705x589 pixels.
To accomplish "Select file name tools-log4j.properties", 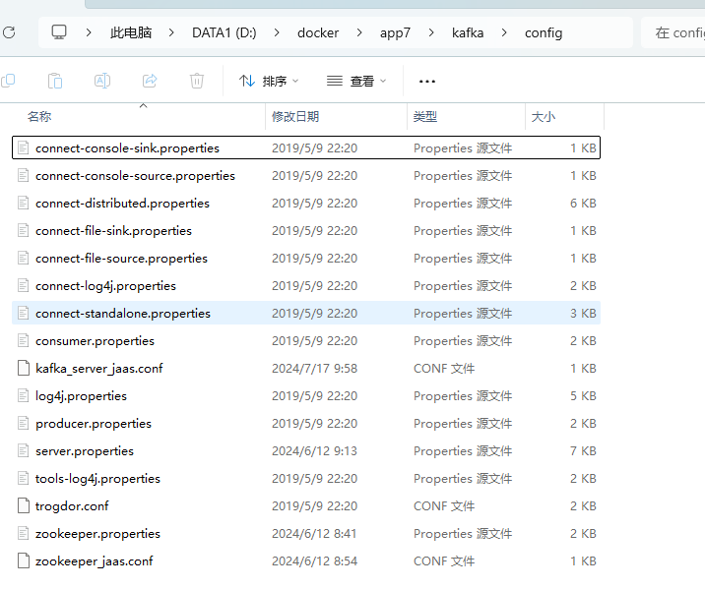I will (97, 479).
